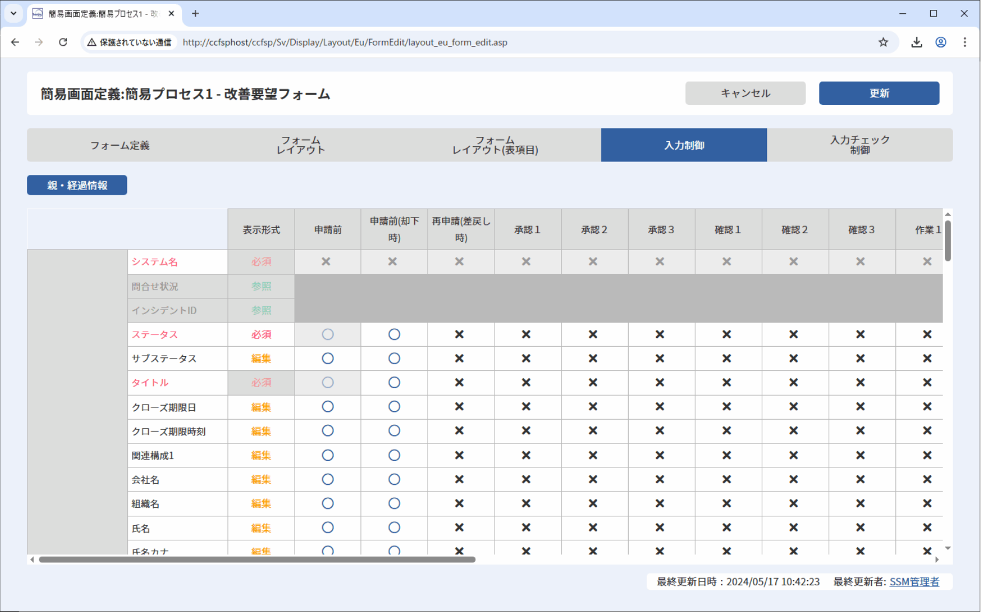Click 承認1 X mark for サブステータス
Viewport: 981px width, 612px height.
[526, 358]
